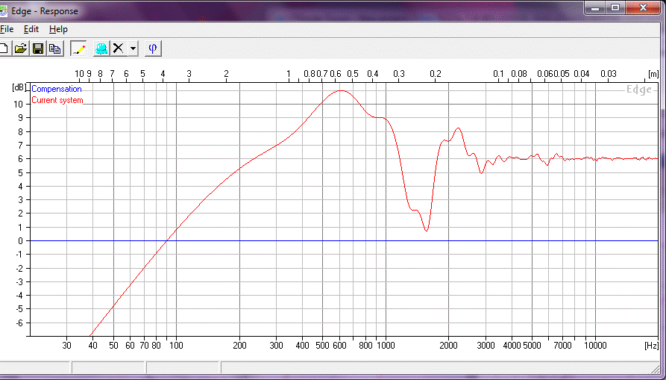The width and height of the screenshot is (666, 380).
Task: Click the [Hz] axis label
Action: point(652,344)
